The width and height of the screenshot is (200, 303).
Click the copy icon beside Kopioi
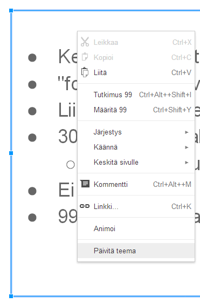[x=85, y=57]
